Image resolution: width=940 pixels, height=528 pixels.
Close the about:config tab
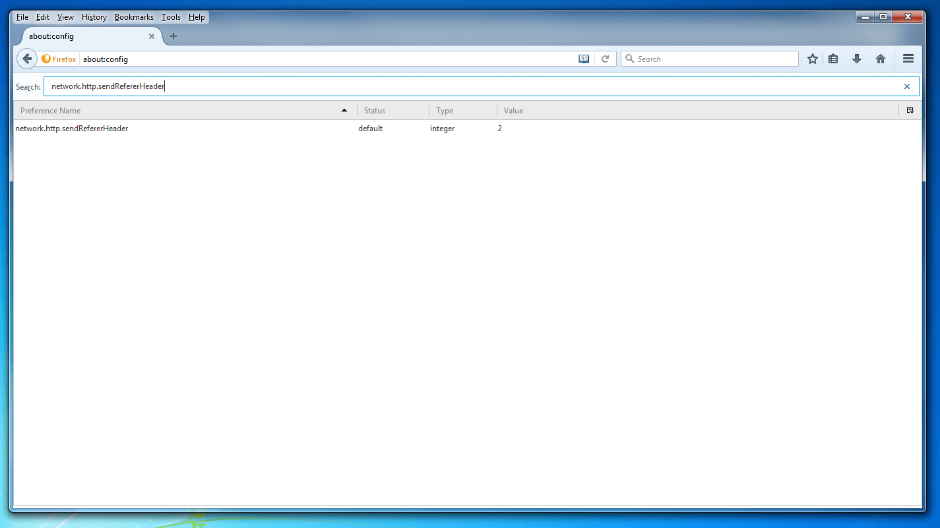click(x=152, y=36)
